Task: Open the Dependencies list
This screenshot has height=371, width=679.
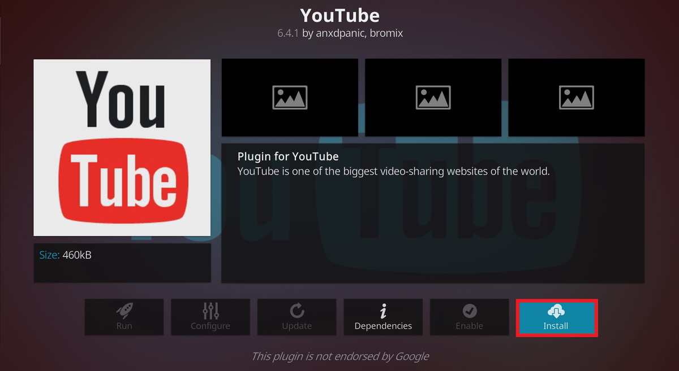Action: tap(383, 317)
